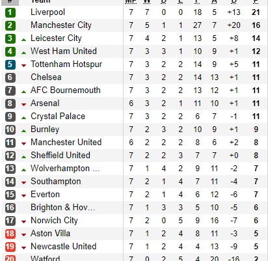This screenshot has height=261, width=268.
Task: Click green up arrow beside Leicester City
Action: tap(24, 40)
